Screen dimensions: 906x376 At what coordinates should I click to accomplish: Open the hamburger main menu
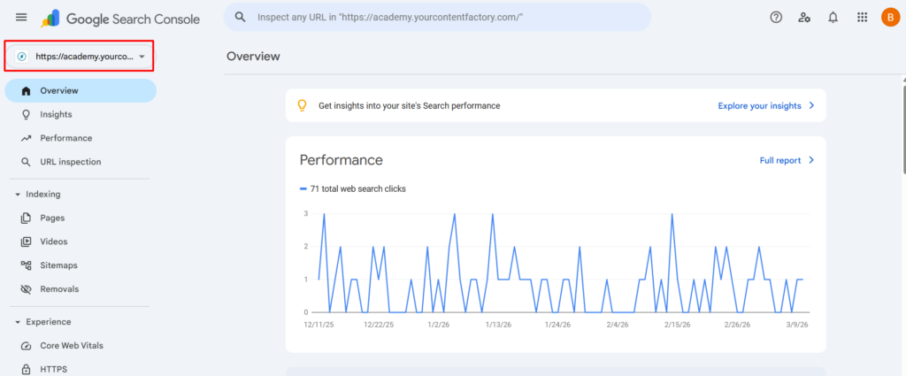21,18
